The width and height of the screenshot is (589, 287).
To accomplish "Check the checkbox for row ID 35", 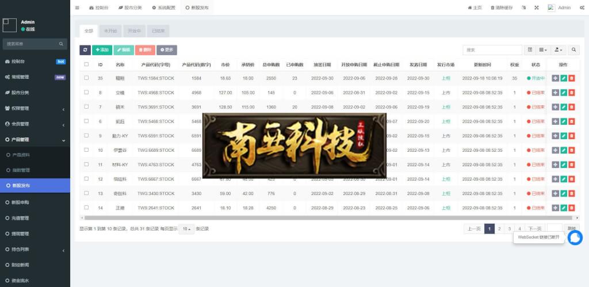I will pos(86,78).
